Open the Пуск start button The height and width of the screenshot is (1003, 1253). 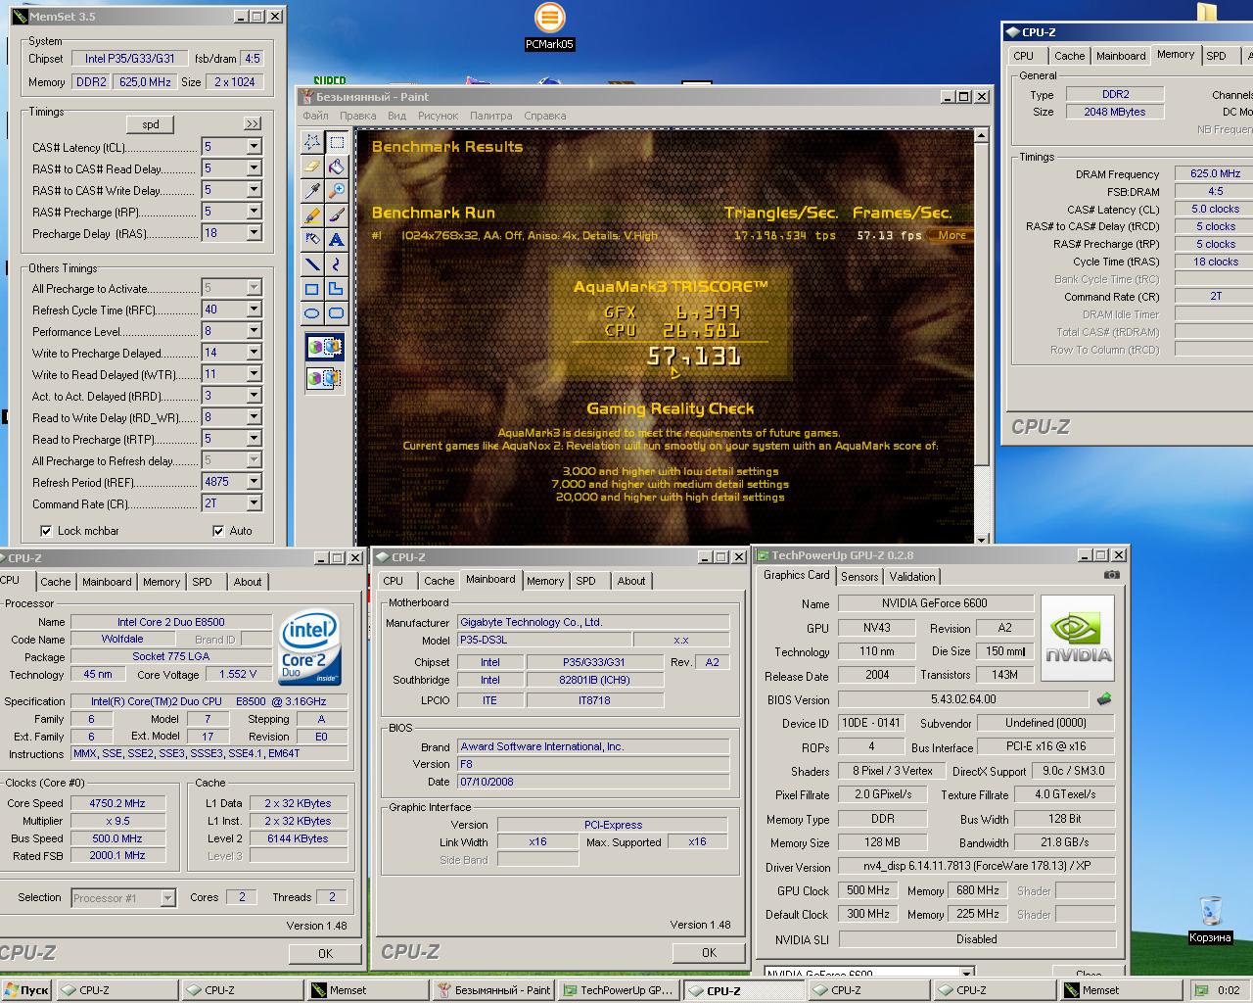tap(26, 990)
